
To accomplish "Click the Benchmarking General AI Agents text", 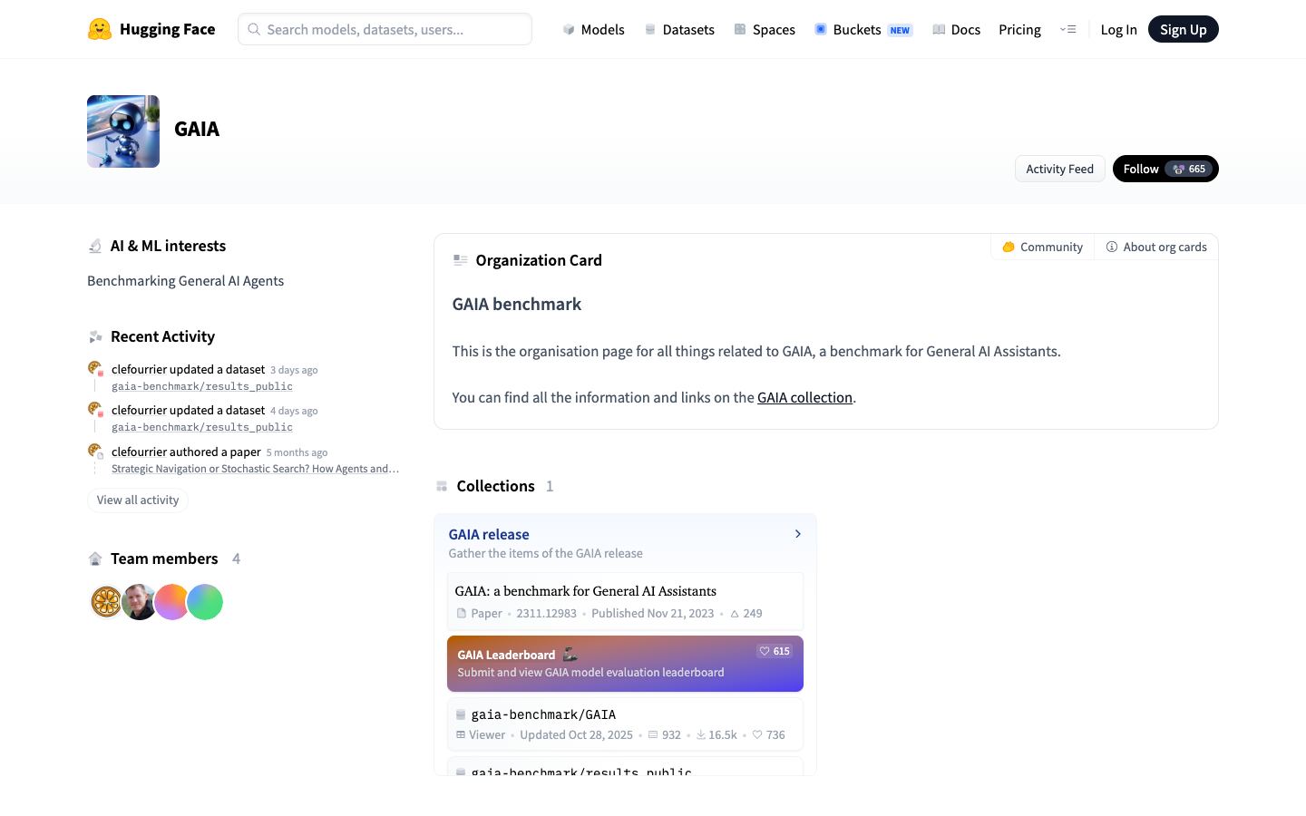I will tap(185, 281).
